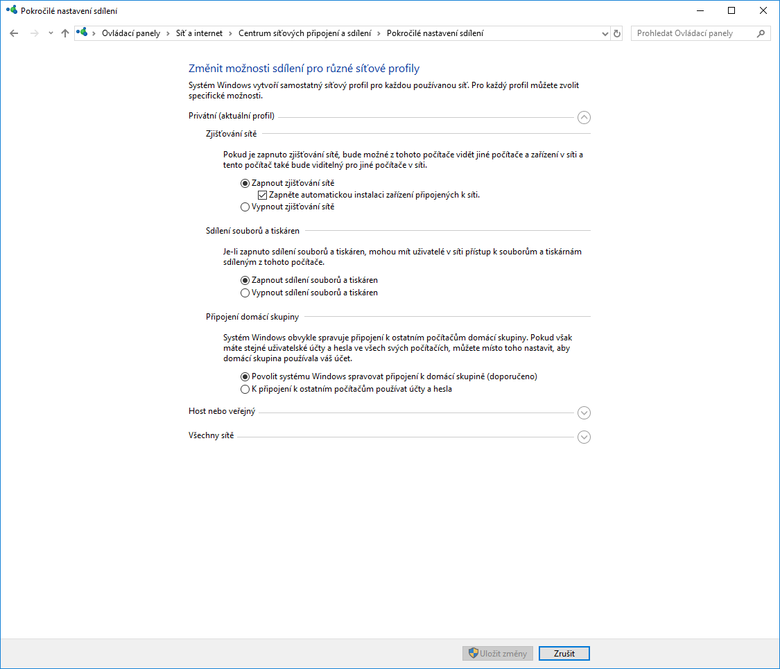This screenshot has width=780, height=669.
Task: Click heading Změnit možnosti sdílení
Action: click(304, 68)
